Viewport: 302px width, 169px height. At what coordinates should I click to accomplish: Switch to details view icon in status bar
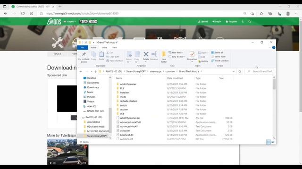pos(268,142)
